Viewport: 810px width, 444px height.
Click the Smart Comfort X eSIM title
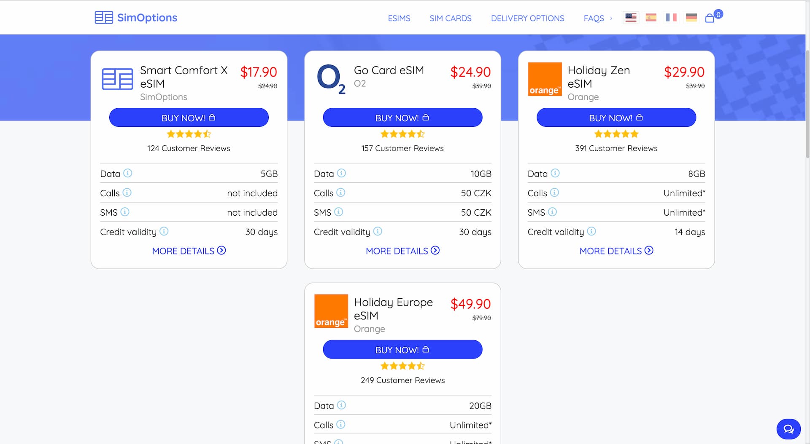pyautogui.click(x=184, y=77)
